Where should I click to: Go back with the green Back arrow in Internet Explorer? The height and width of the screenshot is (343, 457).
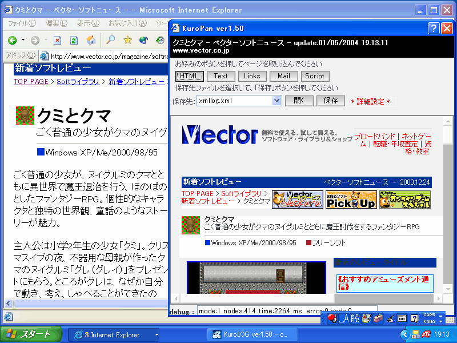(x=12, y=40)
